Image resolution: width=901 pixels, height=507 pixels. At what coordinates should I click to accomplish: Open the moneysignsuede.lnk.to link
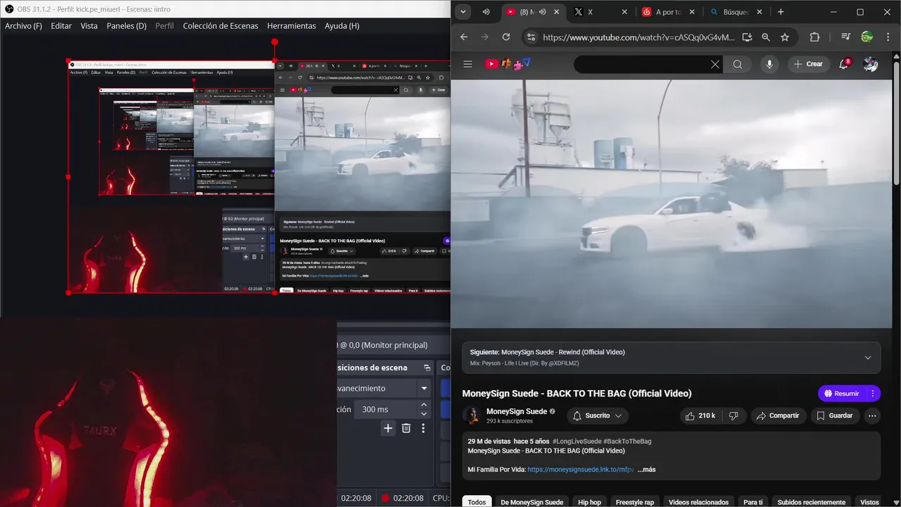tap(581, 469)
